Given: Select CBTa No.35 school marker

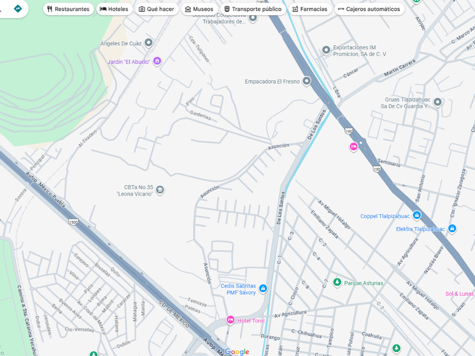Looking at the screenshot, I should pos(160,190).
